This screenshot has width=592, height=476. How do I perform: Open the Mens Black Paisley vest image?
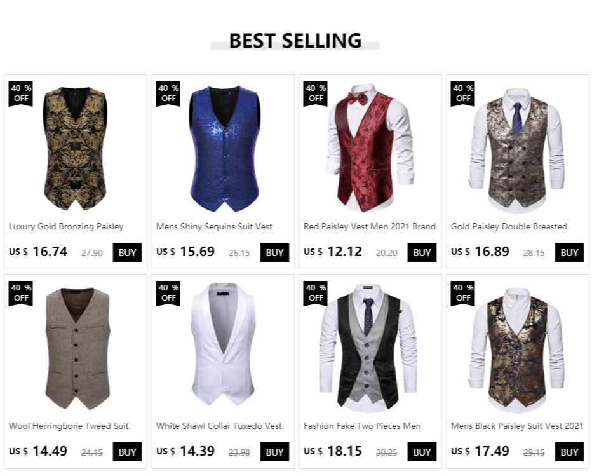(517, 350)
